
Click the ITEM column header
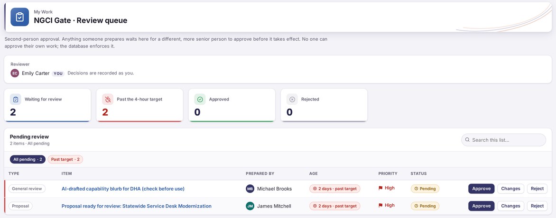[x=67, y=174]
